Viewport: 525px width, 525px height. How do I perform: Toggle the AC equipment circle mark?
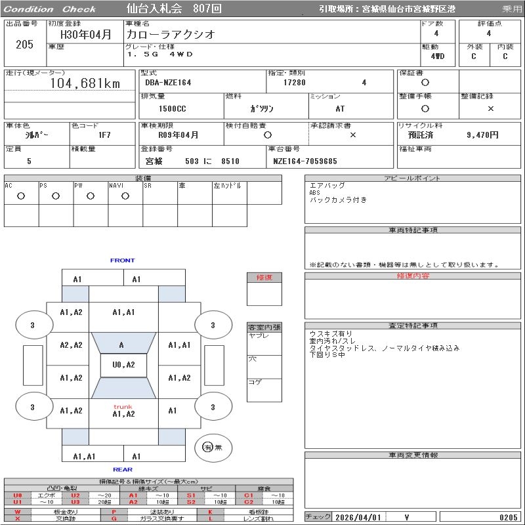[21, 196]
